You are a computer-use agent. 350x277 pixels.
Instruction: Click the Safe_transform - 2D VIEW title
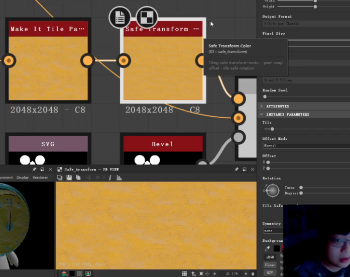91,169
